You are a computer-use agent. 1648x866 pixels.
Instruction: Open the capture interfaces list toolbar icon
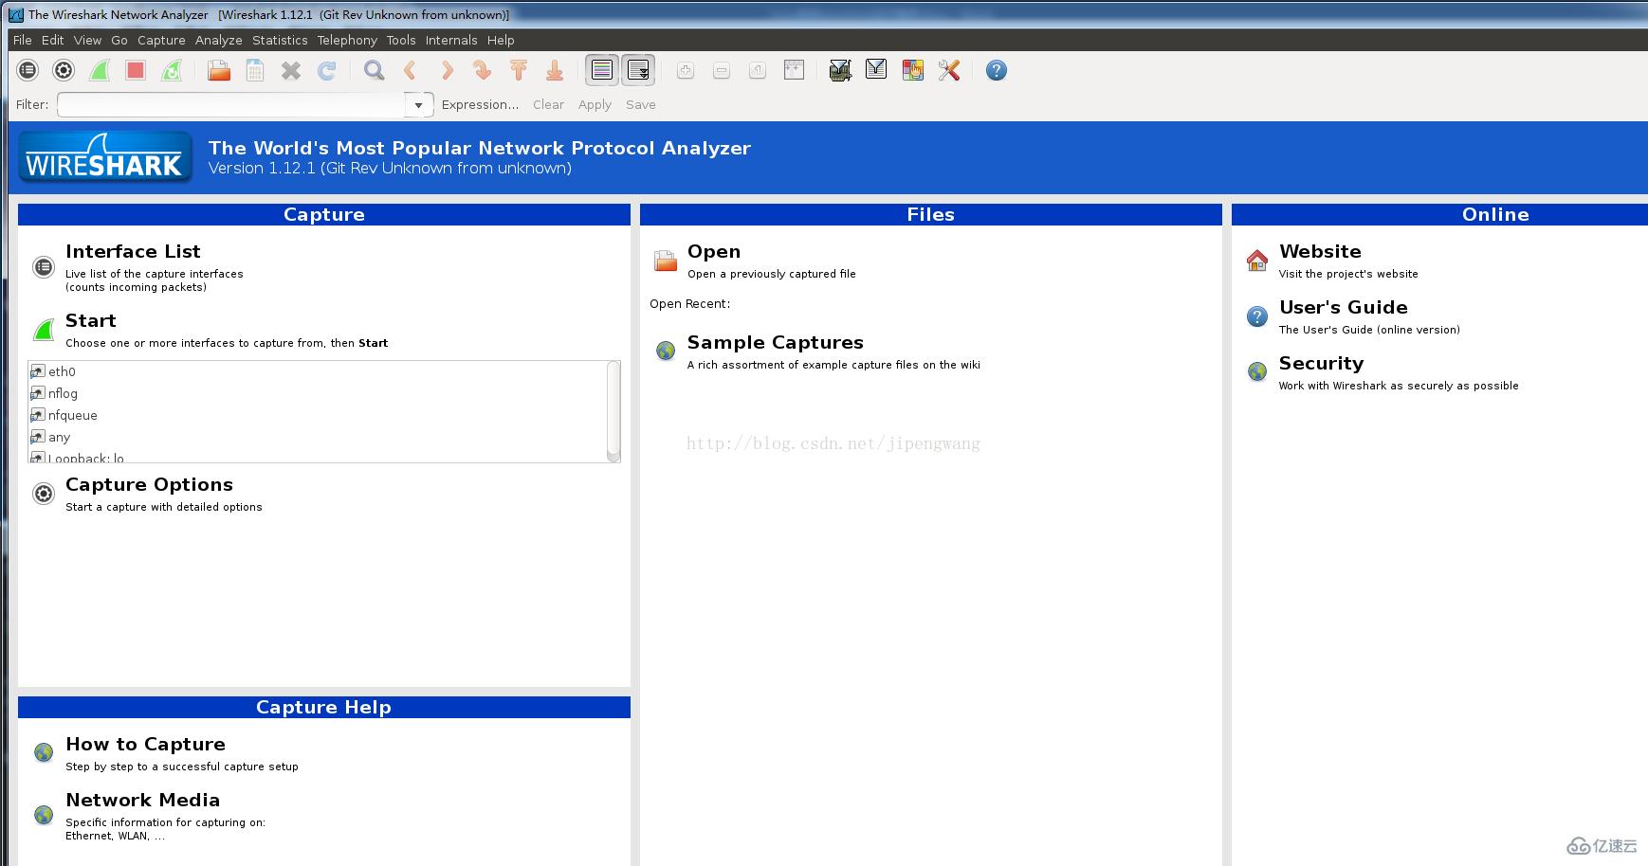click(x=27, y=70)
